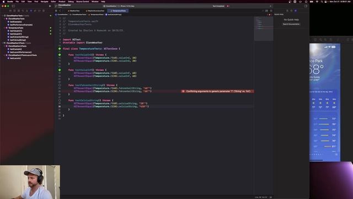Toggle the navigator sidebar button in the toolbar

13,6
